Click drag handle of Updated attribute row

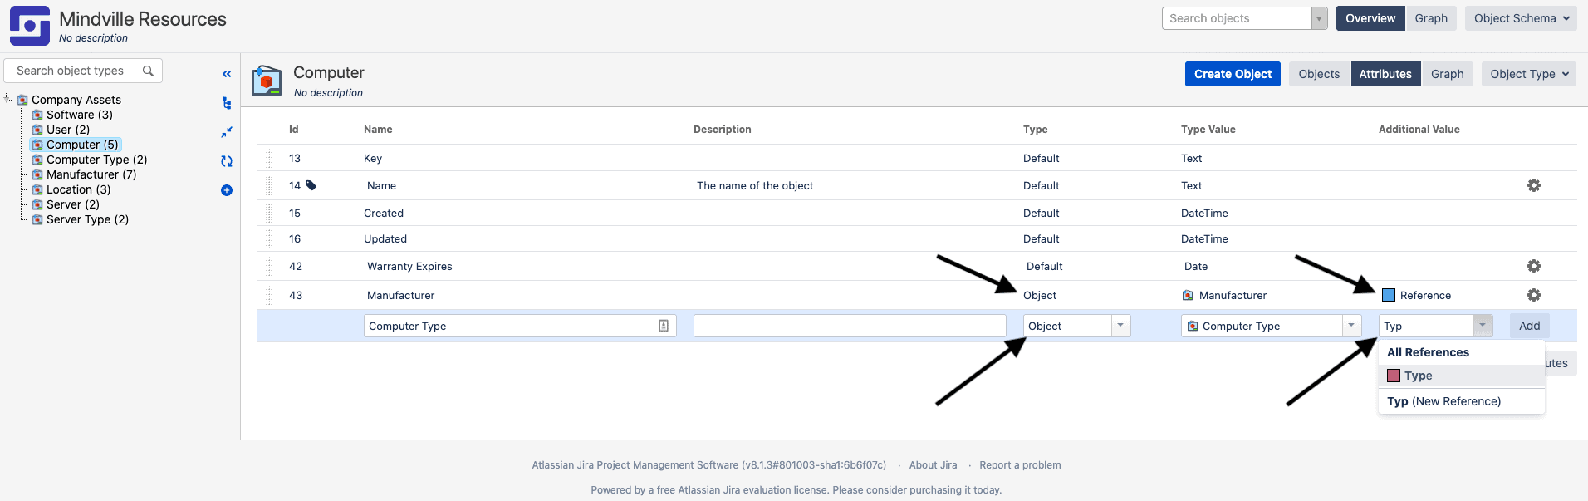click(269, 238)
